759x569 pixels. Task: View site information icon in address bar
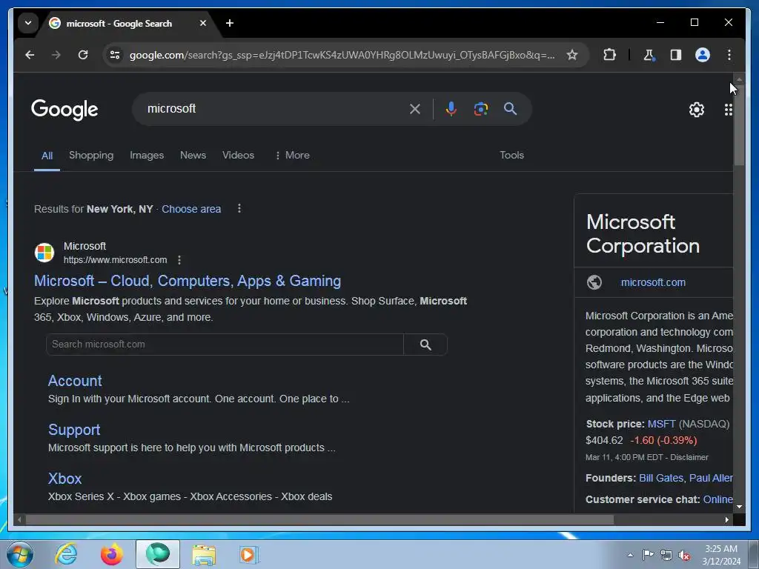click(x=115, y=55)
